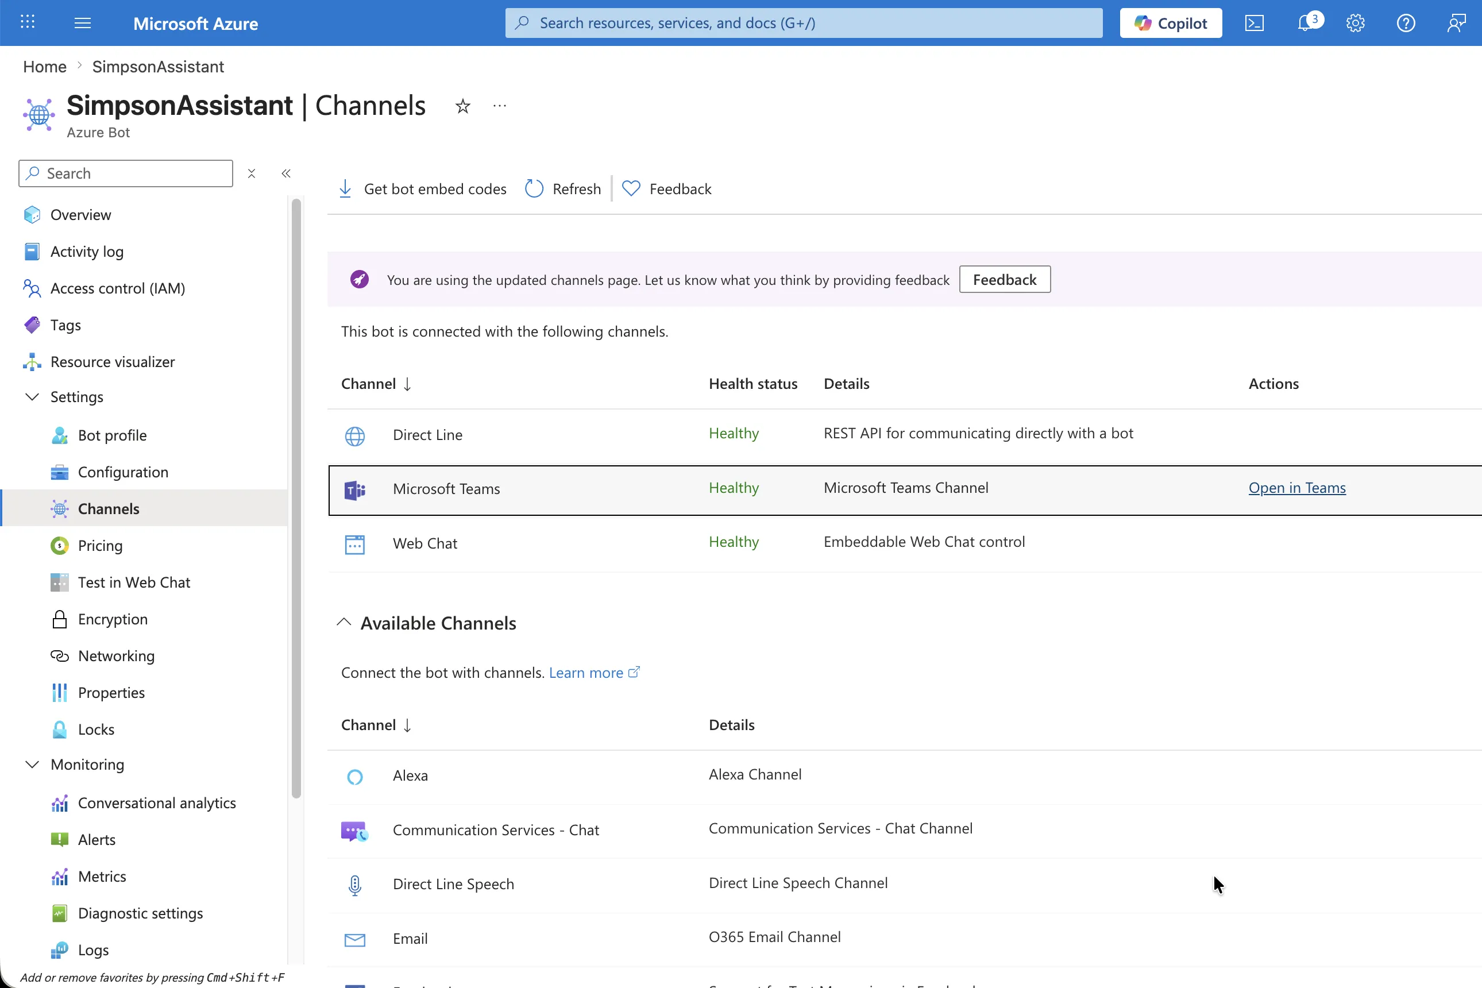Screen dimensions: 1482x988
Task: Click the Microsoft Teams icon
Action: [355, 489]
